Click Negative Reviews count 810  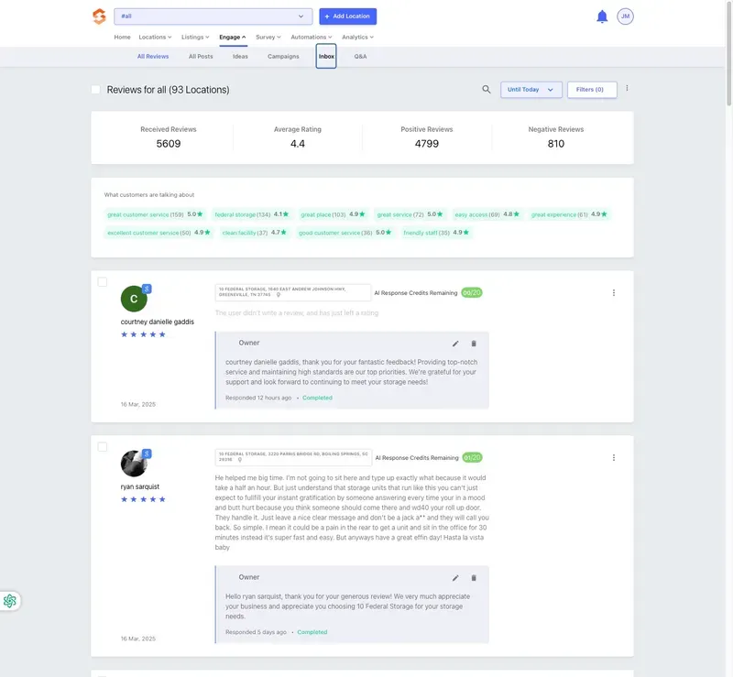pyautogui.click(x=556, y=144)
